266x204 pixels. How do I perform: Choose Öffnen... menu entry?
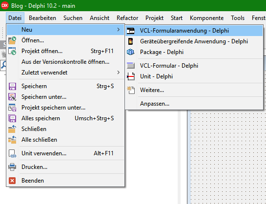point(65,40)
